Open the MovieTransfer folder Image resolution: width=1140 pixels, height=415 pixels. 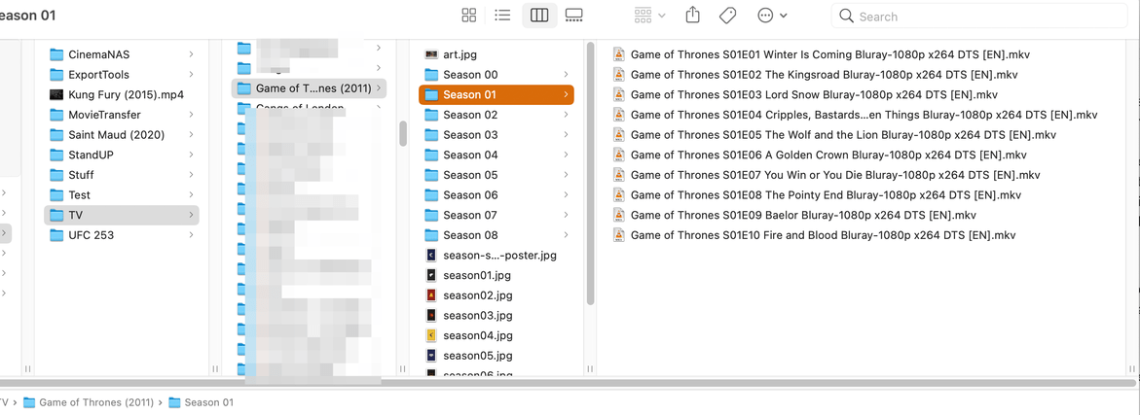[x=122, y=115]
